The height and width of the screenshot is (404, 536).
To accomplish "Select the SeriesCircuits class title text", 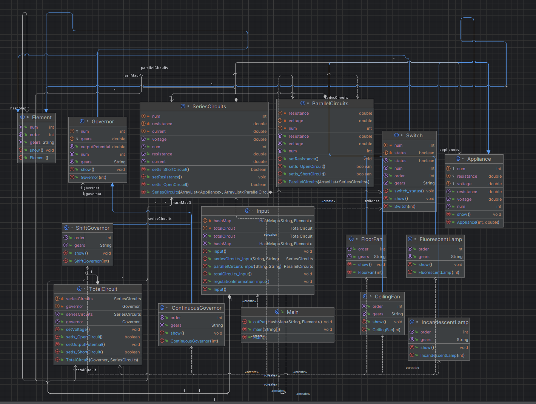I will (209, 106).
